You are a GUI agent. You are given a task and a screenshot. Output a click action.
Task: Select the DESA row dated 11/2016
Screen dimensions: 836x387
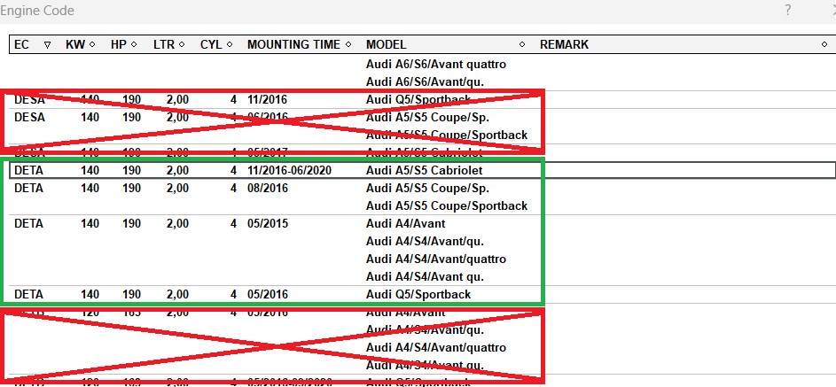point(266,100)
